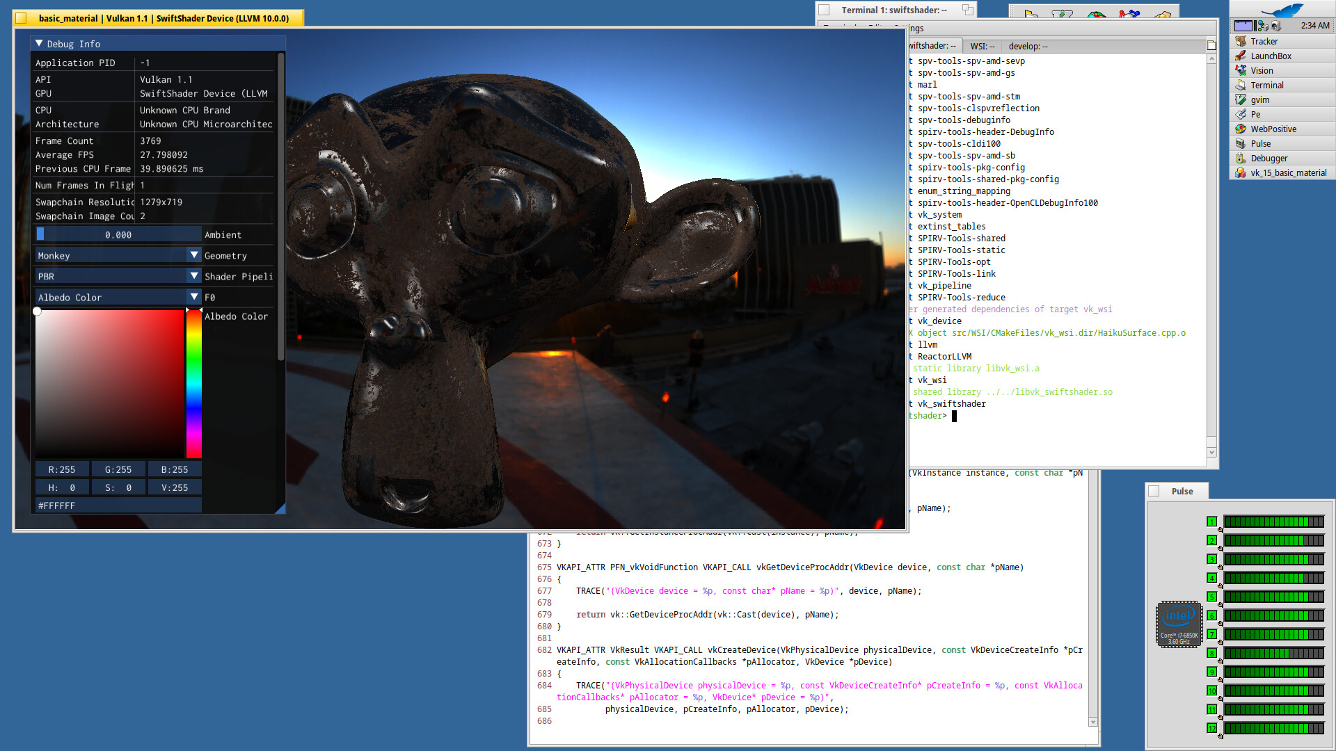Click the G:255 green value field
Screen dimensions: 1336x751
118,469
